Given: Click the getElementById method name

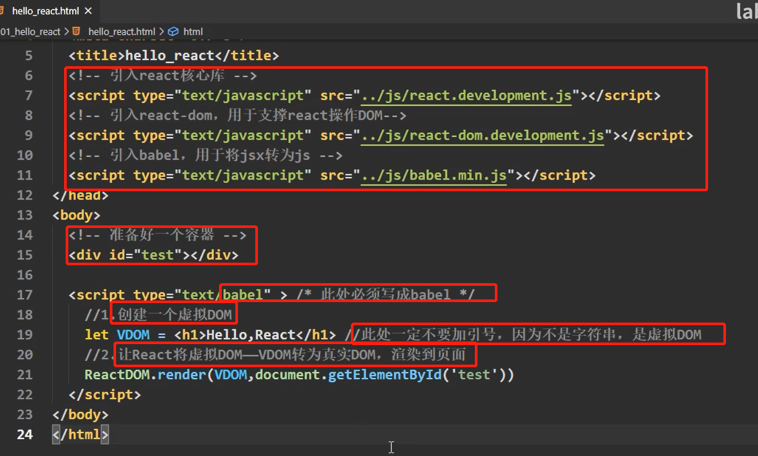Looking at the screenshot, I should (x=385, y=375).
